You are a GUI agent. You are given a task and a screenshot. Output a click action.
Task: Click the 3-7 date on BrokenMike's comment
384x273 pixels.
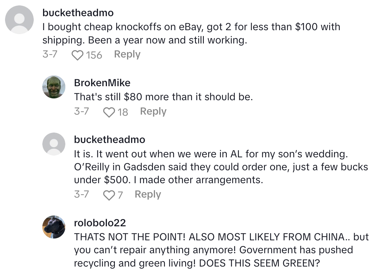[x=81, y=112]
